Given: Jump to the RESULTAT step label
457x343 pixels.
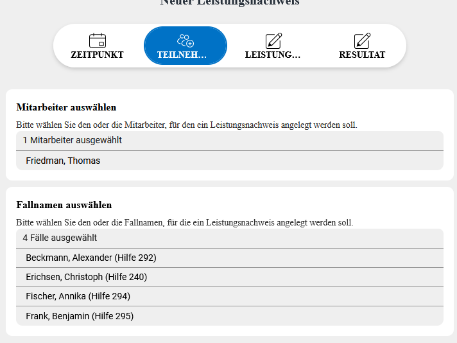Looking at the screenshot, I should coord(362,55).
